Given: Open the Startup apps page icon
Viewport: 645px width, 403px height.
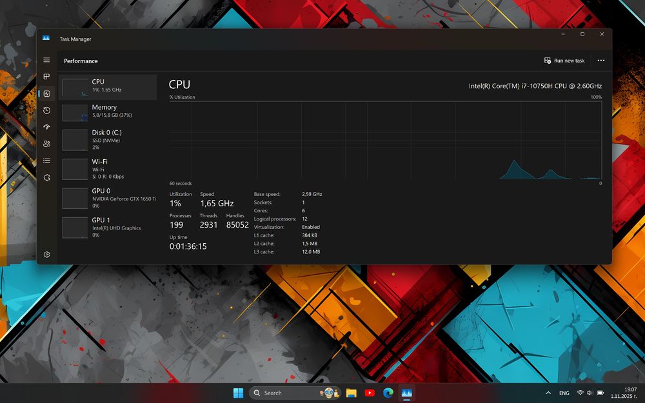Looking at the screenshot, I should coord(46,127).
